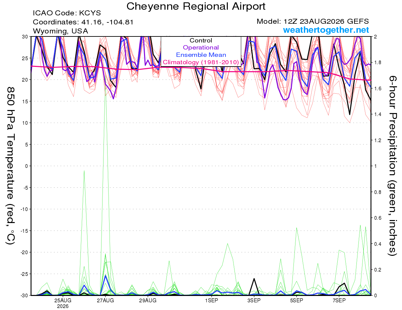Screen dimensions: 402x310
Task: Click the '5SEP' date axis label
Action: [x=297, y=301]
